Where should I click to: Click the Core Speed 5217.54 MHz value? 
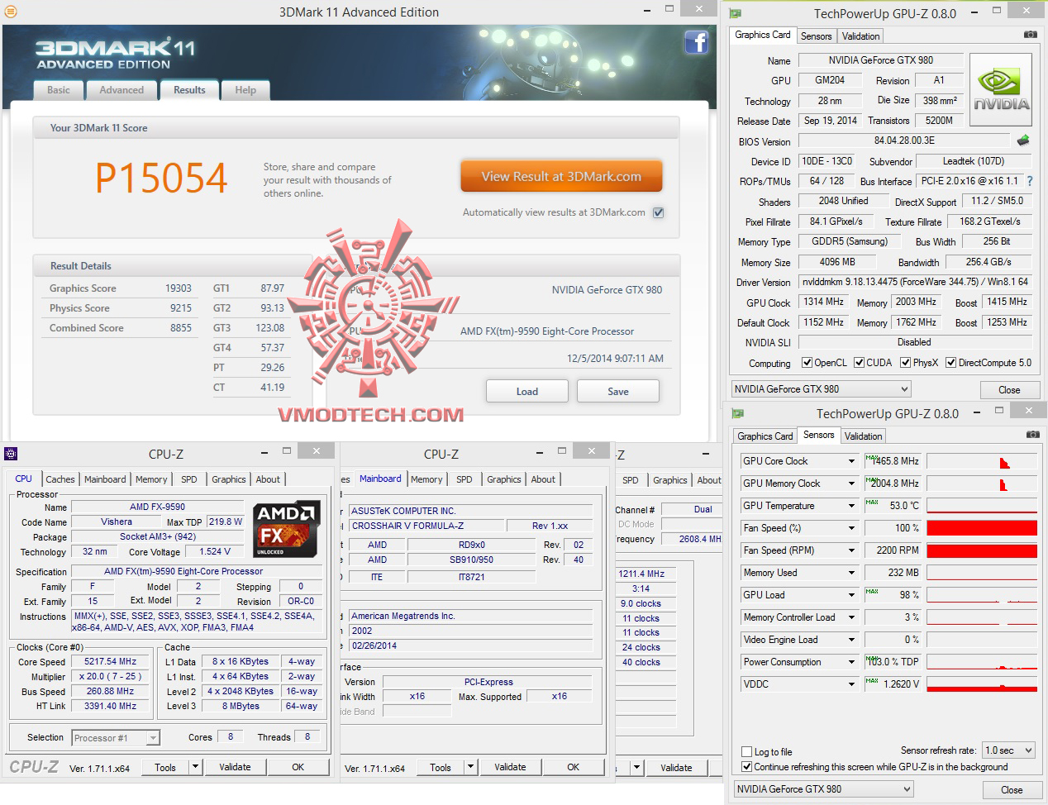(x=110, y=661)
